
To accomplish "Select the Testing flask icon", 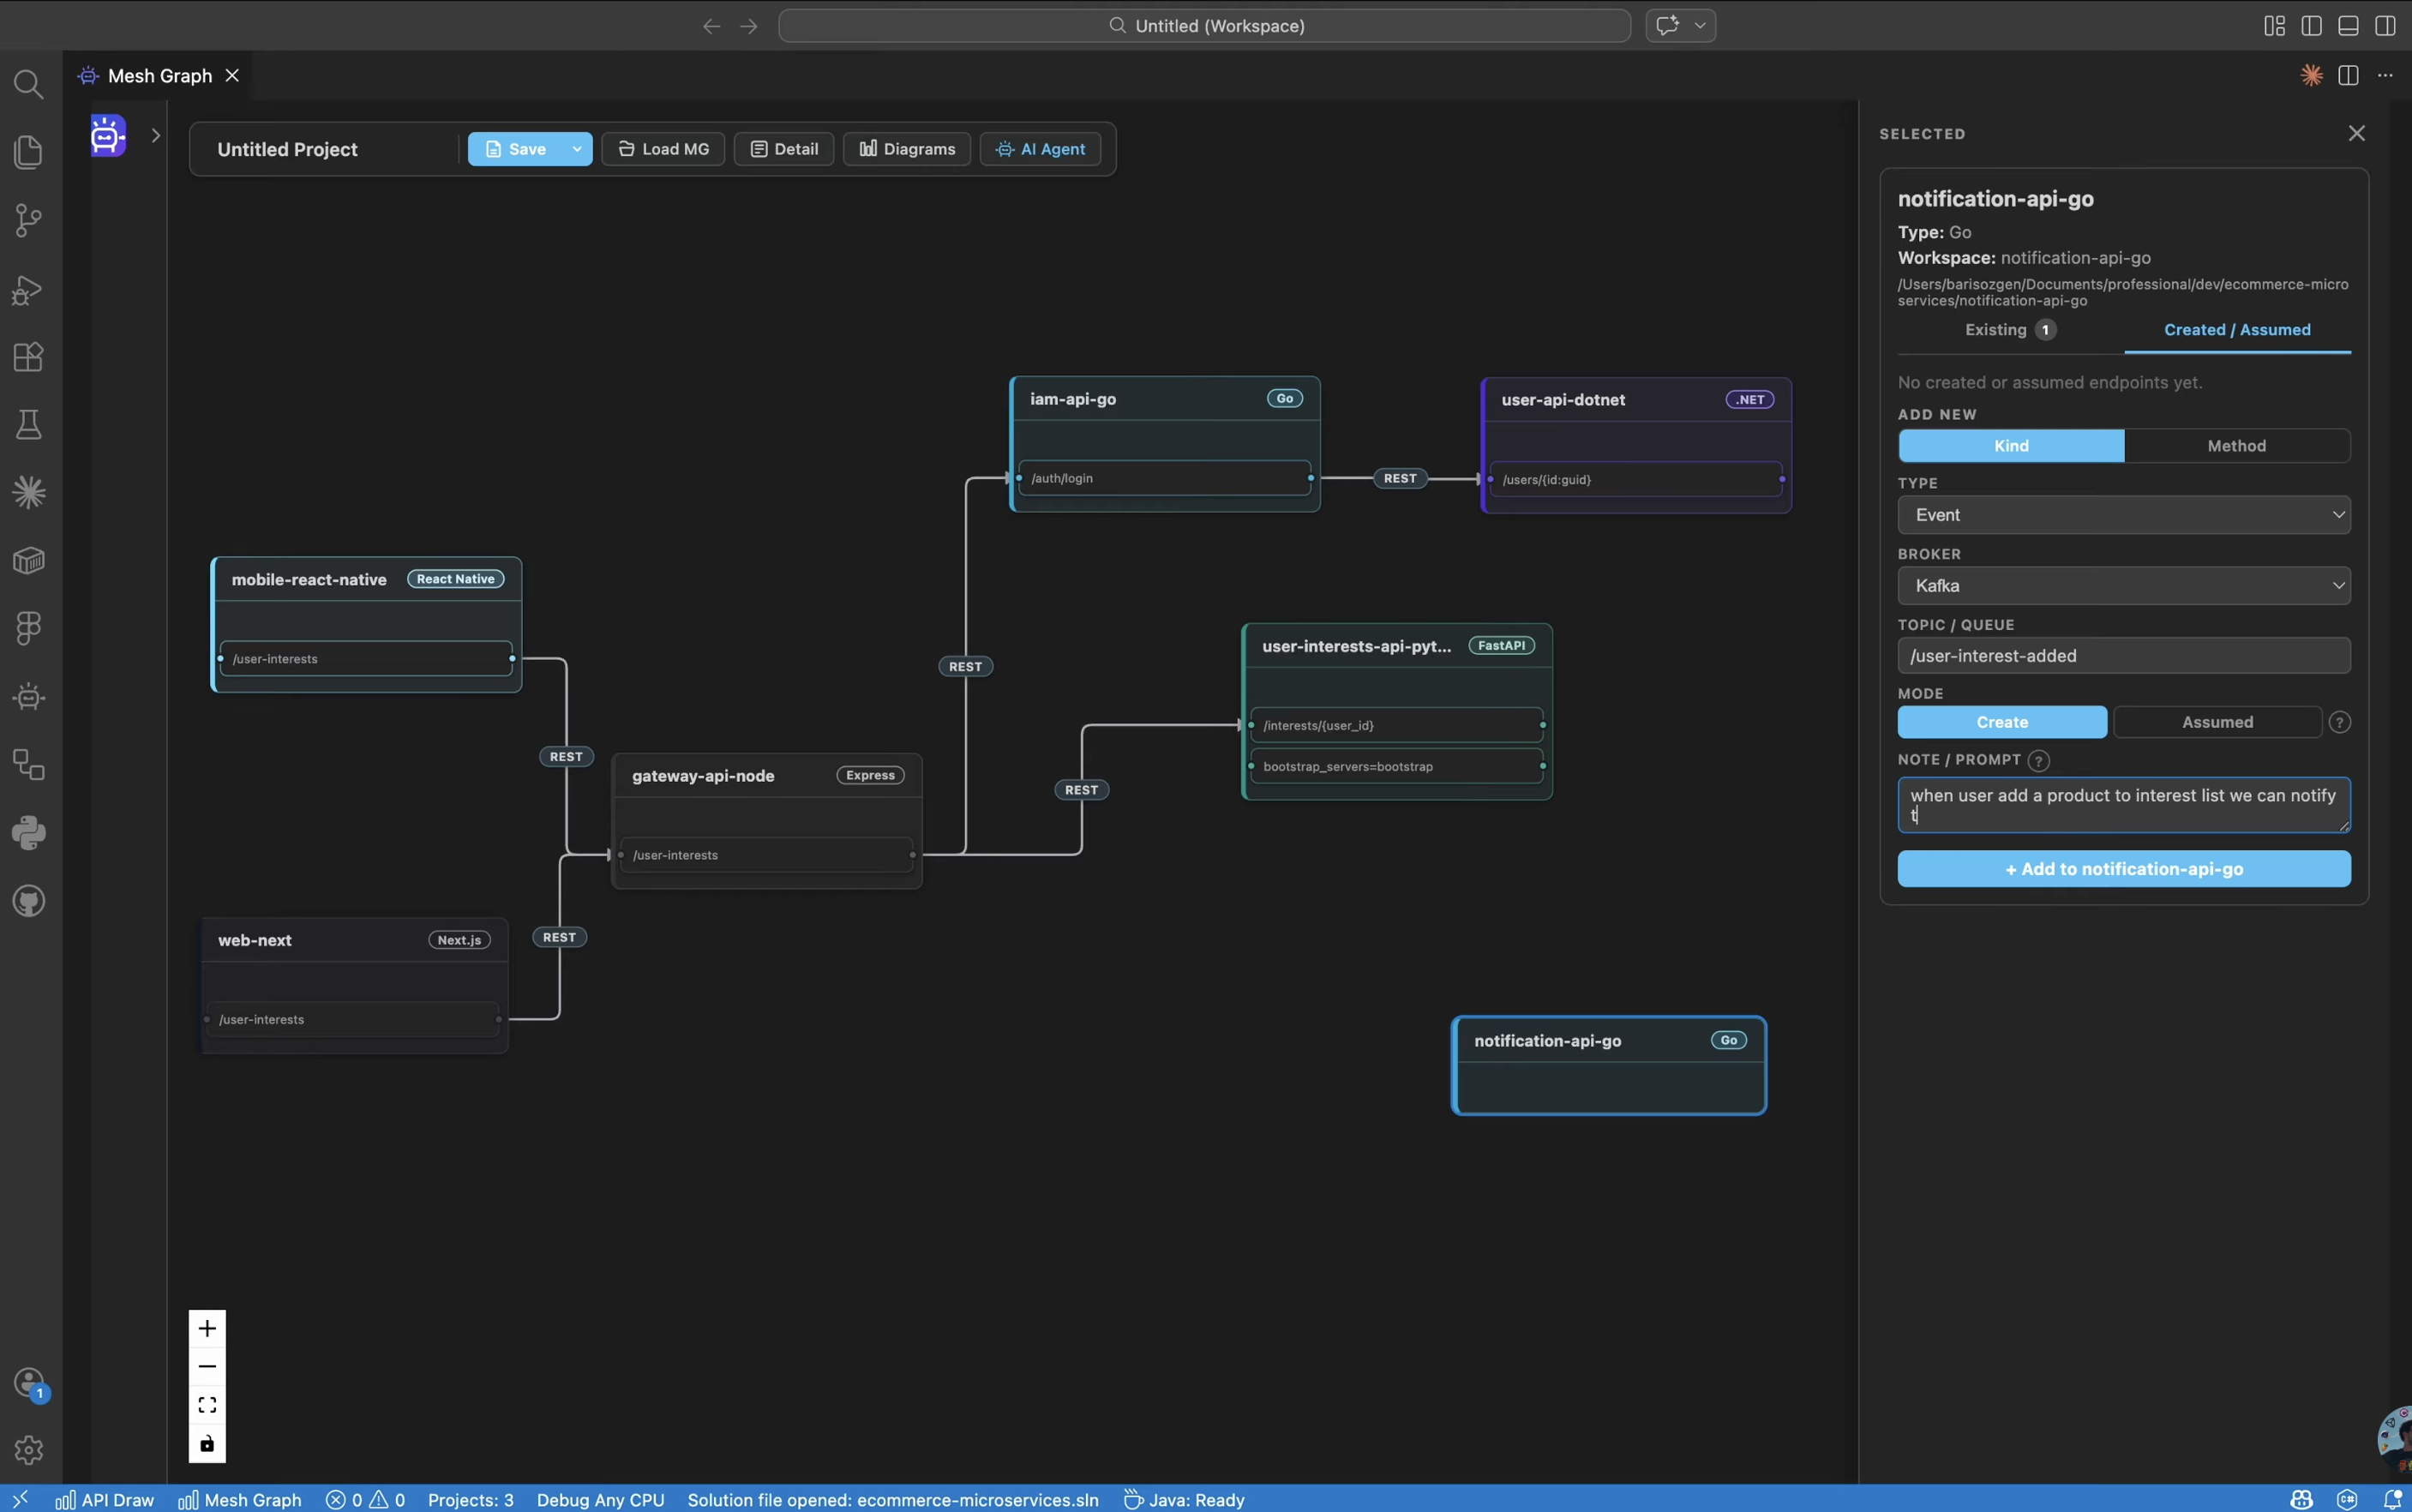I will [x=28, y=424].
